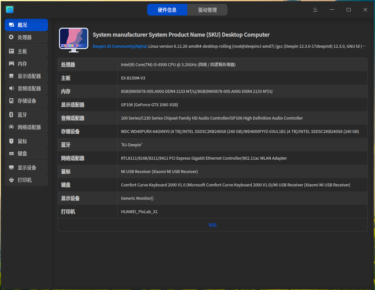The image size is (375, 290).
Task: Select the Mi USB Receiver mouse value
Action: coord(159,172)
